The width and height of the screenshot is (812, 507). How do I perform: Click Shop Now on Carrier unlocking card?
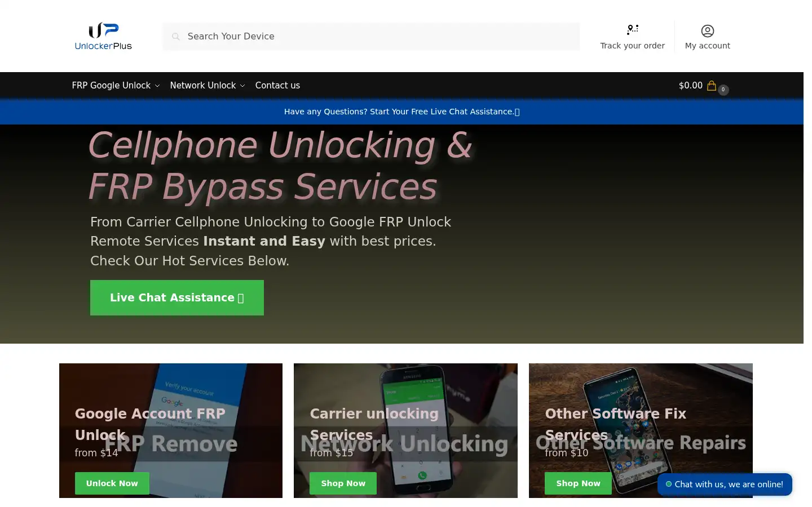343,483
